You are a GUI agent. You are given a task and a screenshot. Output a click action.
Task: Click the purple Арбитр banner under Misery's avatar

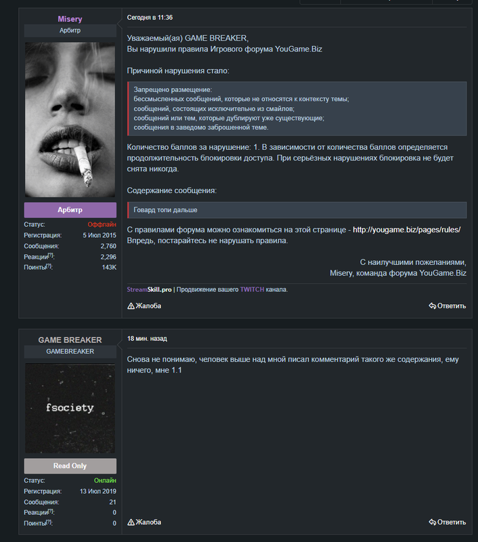(x=70, y=210)
